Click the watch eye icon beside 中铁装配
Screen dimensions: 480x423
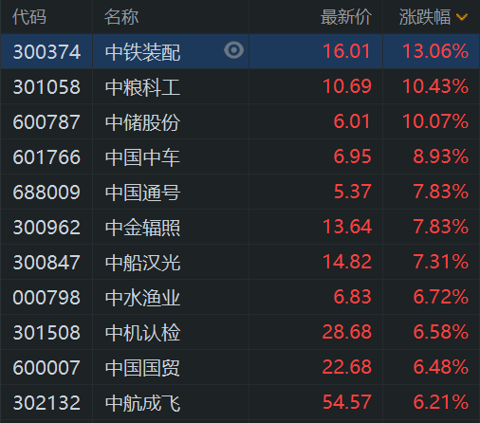233,50
